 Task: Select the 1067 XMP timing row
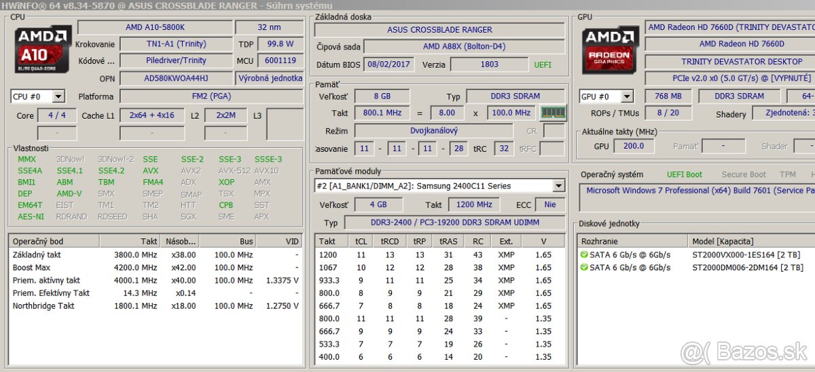pyautogui.click(x=440, y=267)
